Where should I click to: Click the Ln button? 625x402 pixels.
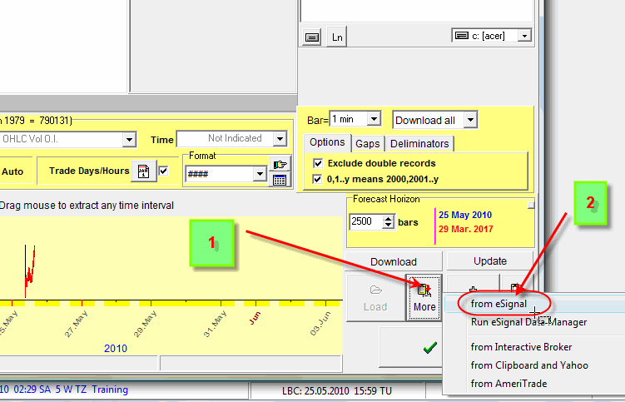[336, 37]
